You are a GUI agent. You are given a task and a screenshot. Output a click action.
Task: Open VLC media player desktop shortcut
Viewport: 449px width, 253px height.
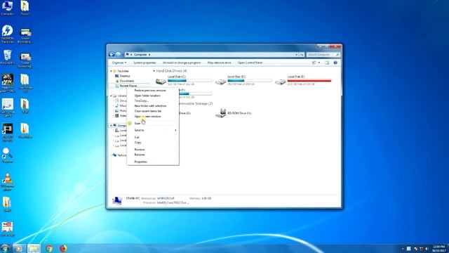(7, 182)
